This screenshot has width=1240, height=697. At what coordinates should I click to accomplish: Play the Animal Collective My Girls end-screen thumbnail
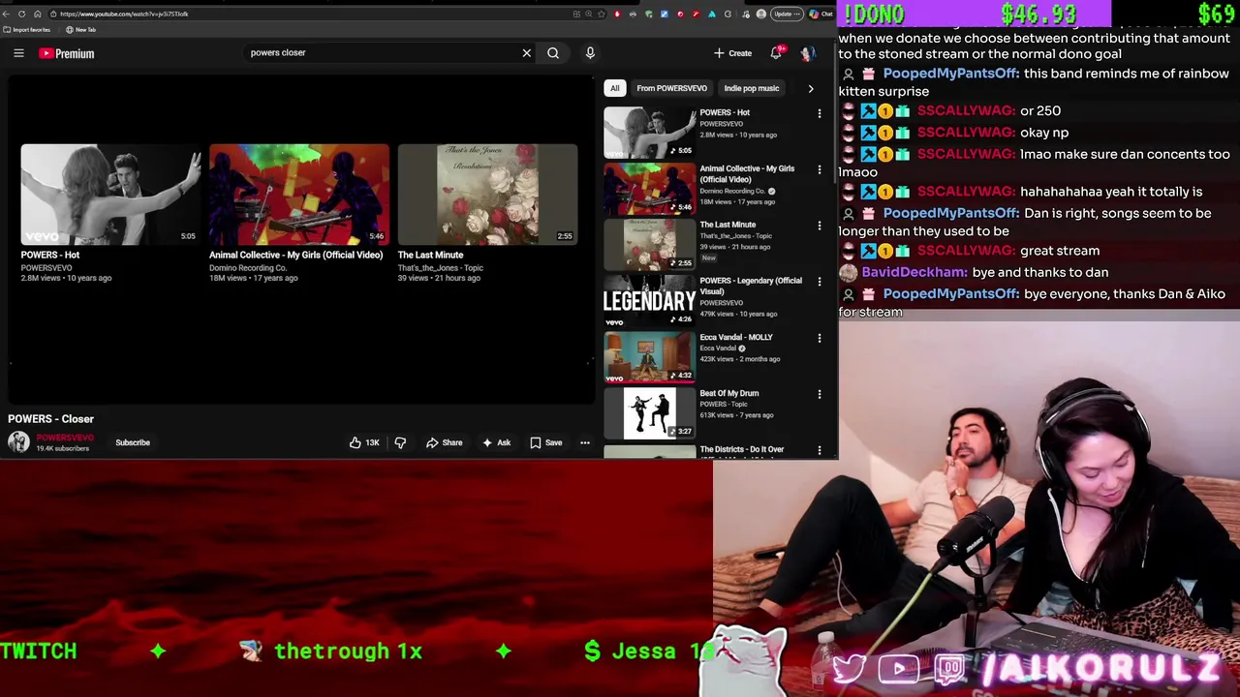pyautogui.click(x=299, y=194)
